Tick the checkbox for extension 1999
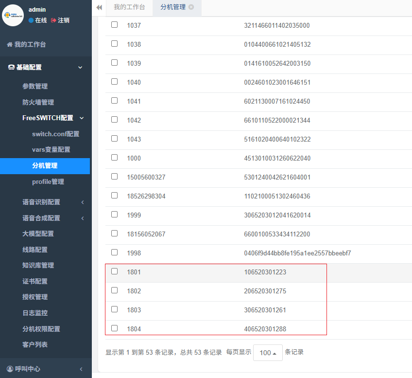The width and height of the screenshot is (412, 378). [114, 215]
